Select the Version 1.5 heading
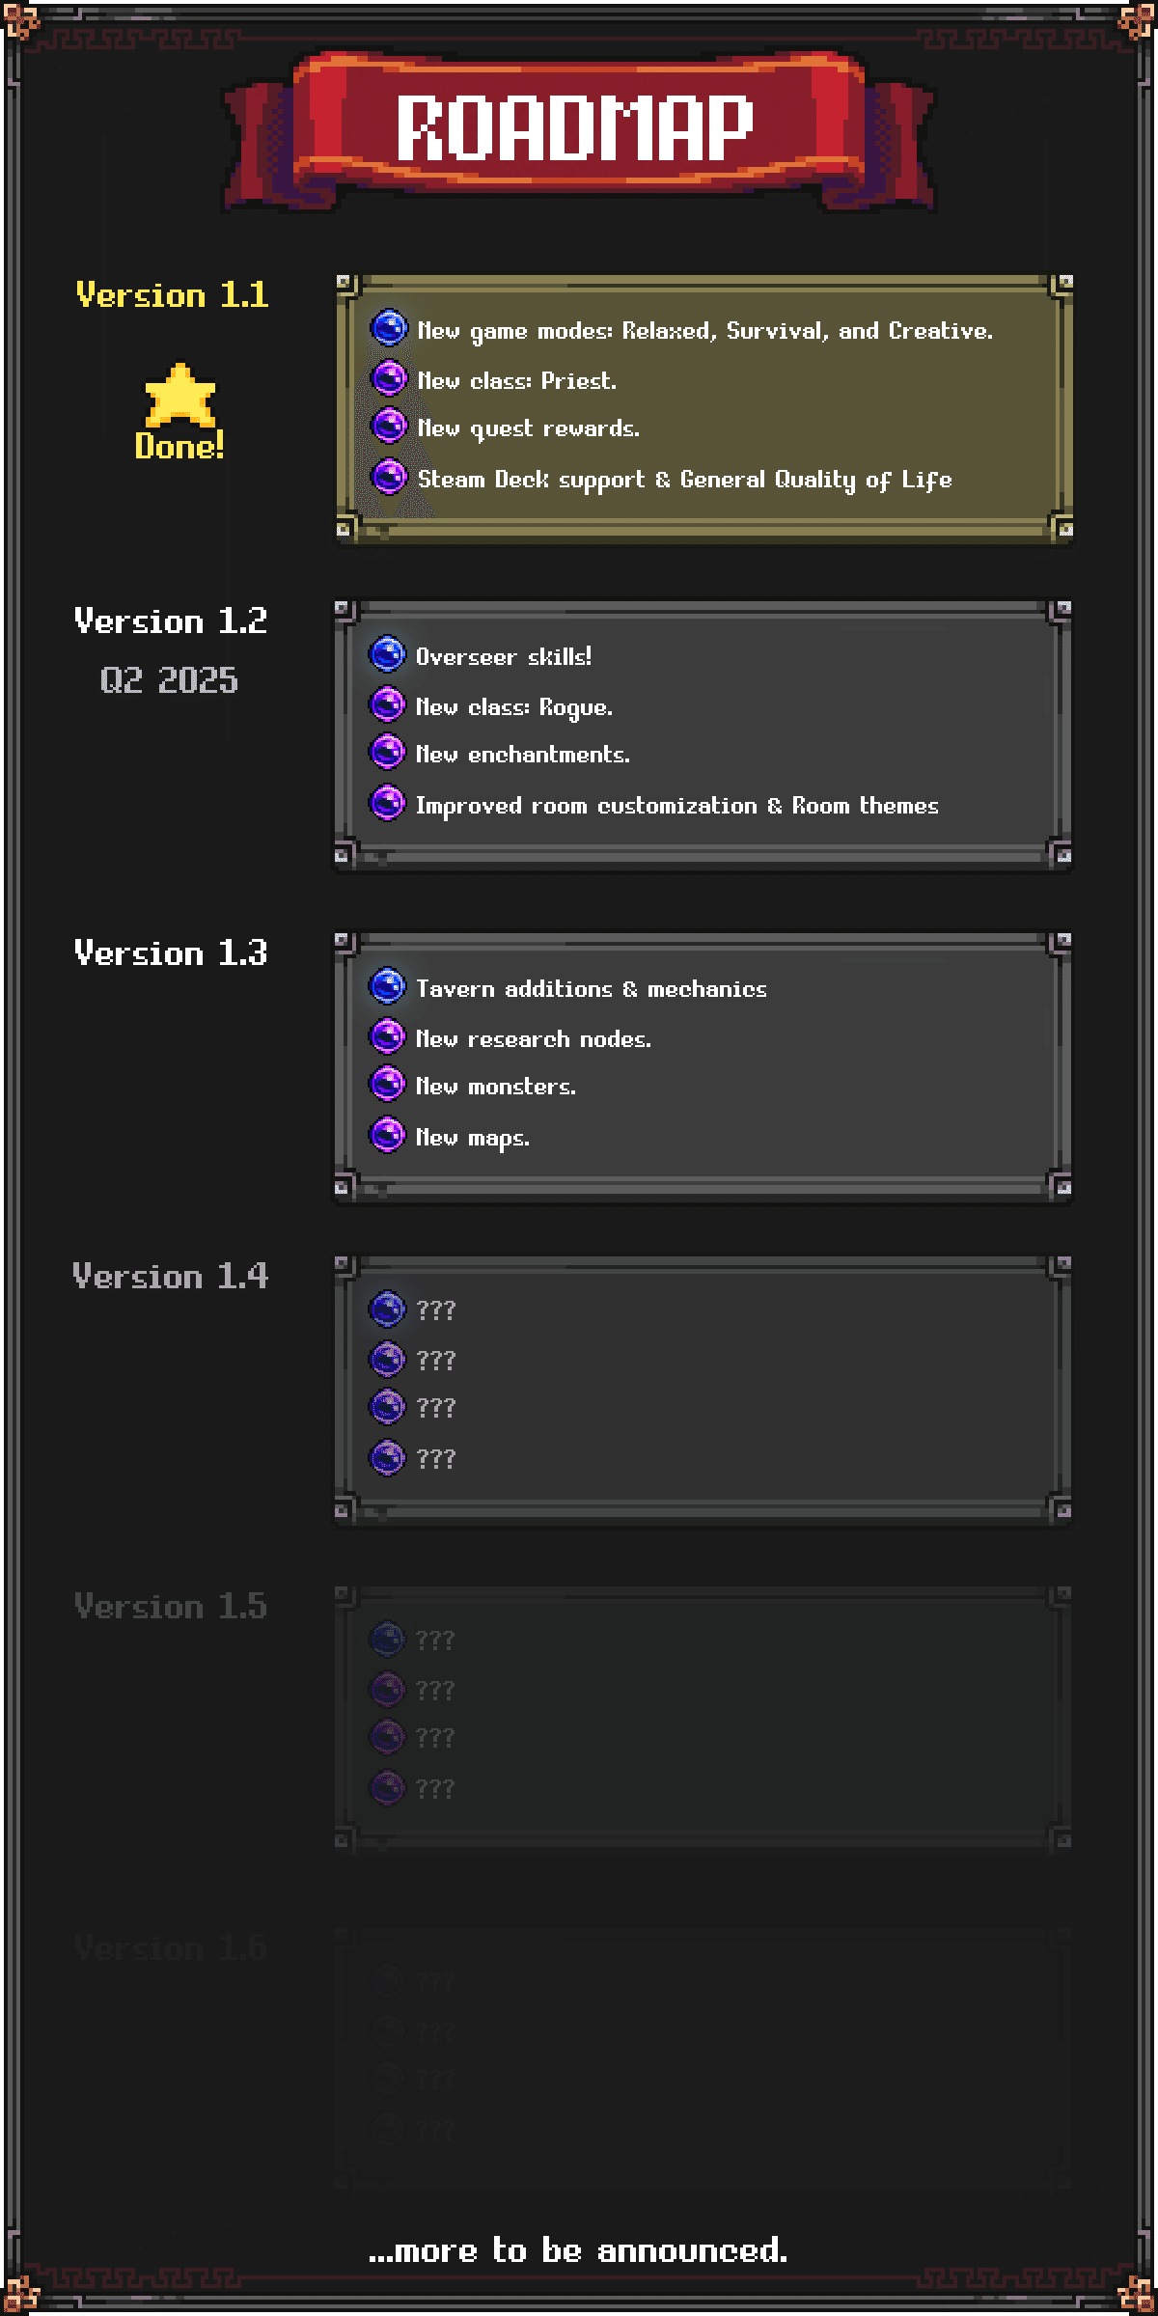1158x2316 pixels. pos(171,1607)
